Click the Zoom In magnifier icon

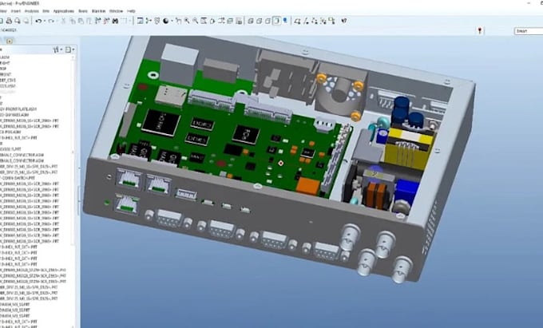pyautogui.click(x=187, y=21)
